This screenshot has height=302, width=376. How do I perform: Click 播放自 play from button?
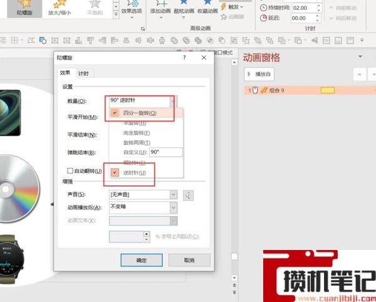[x=259, y=74]
